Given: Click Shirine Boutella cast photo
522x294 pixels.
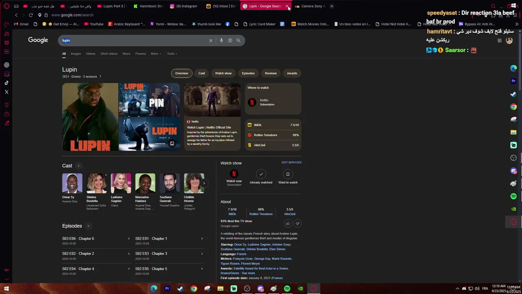Looking at the screenshot, I should coord(97,183).
